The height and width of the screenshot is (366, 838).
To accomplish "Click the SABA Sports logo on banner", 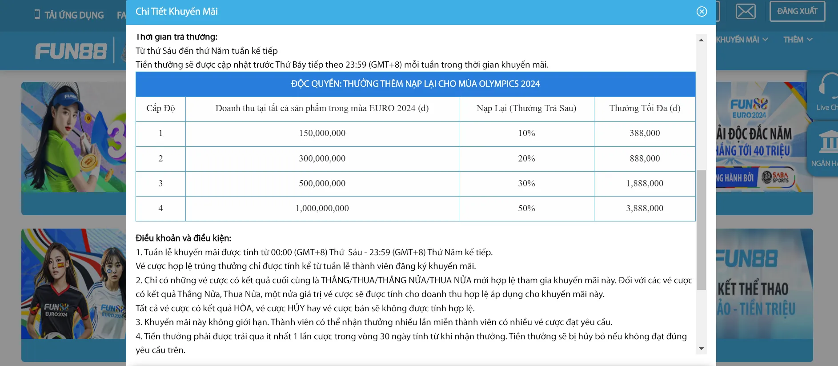I will [x=776, y=177].
